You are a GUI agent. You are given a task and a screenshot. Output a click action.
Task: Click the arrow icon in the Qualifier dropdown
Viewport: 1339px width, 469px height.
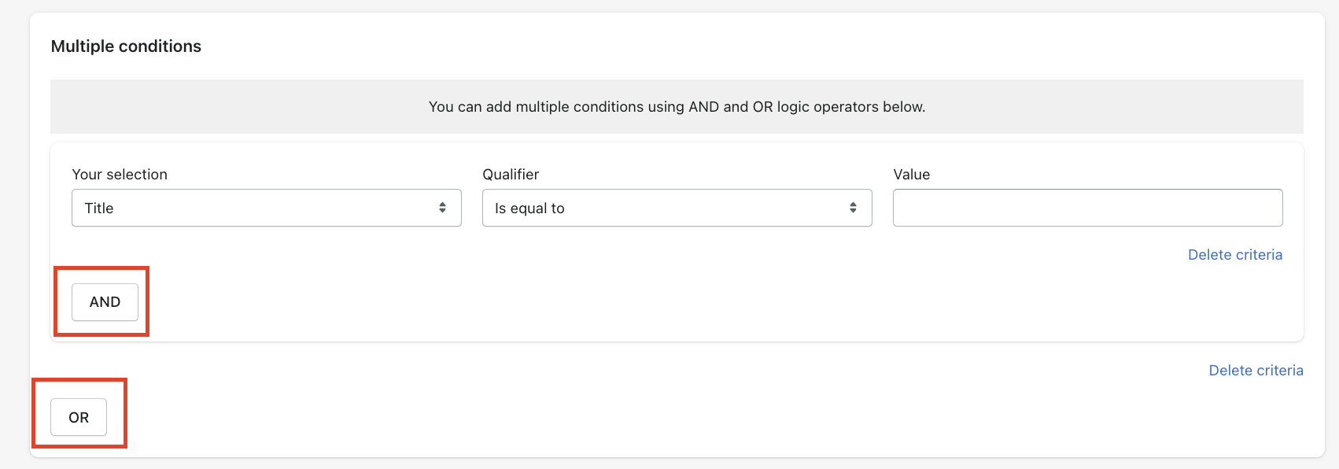[853, 208]
